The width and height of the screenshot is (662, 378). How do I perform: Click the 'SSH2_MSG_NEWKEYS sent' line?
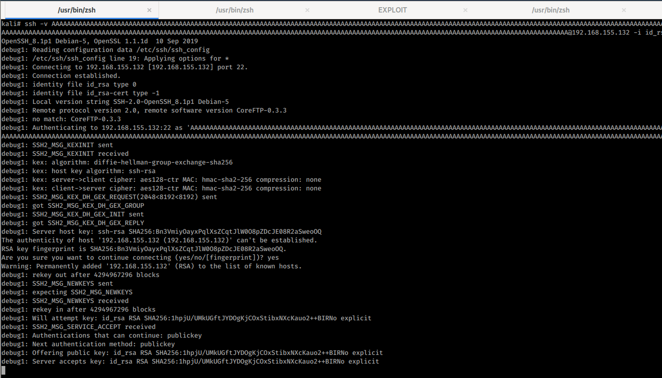[x=57, y=283]
